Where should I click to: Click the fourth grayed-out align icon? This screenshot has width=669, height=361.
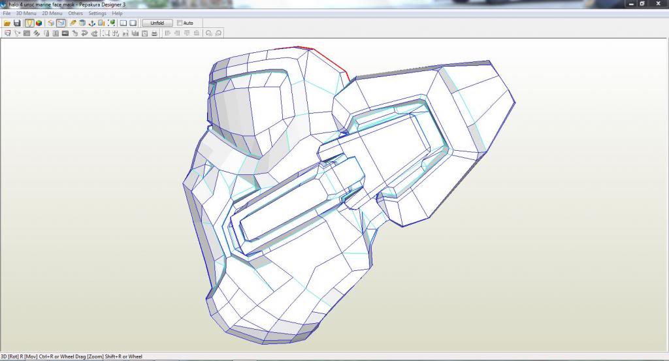pyautogui.click(x=196, y=33)
